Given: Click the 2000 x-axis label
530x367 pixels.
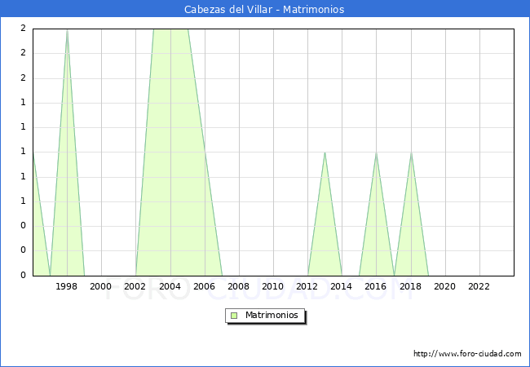Looking at the screenshot, I should pos(101,286).
